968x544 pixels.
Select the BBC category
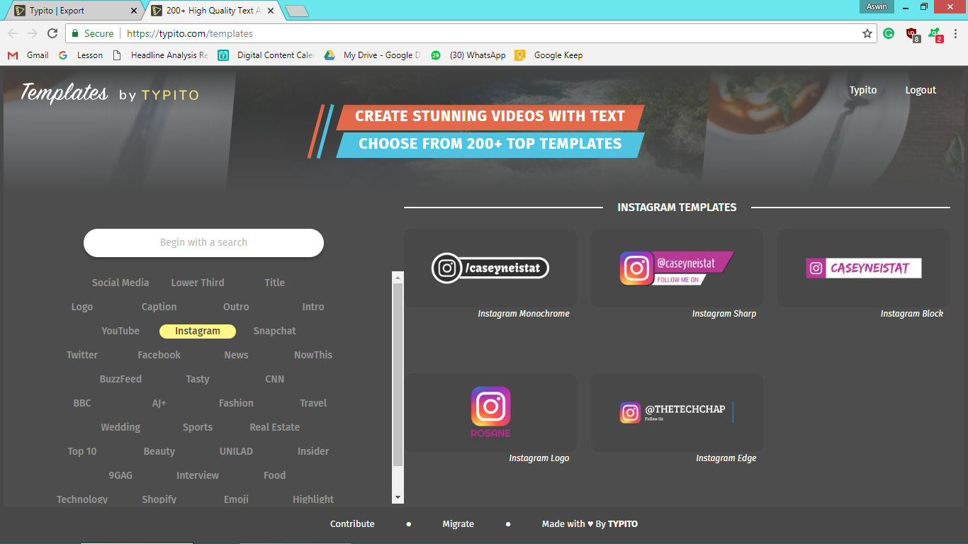point(82,403)
